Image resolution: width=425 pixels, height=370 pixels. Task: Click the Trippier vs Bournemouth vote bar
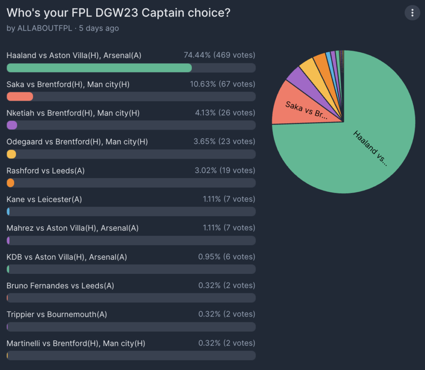point(131,327)
